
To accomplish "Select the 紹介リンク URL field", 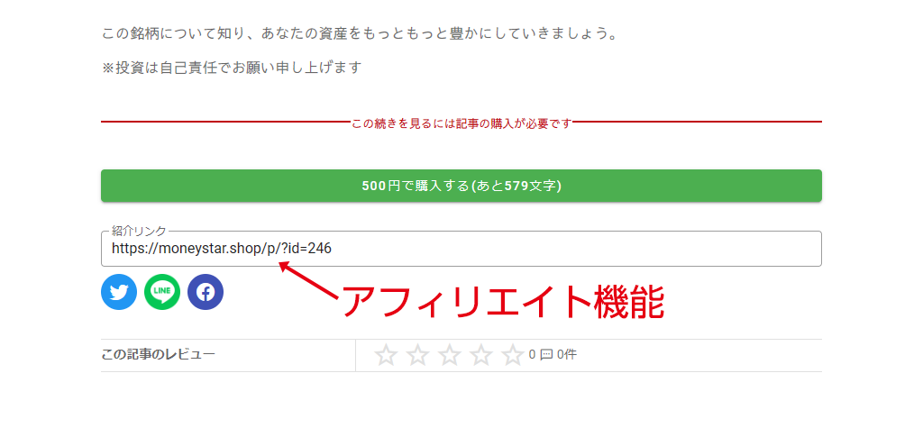I will coord(461,249).
